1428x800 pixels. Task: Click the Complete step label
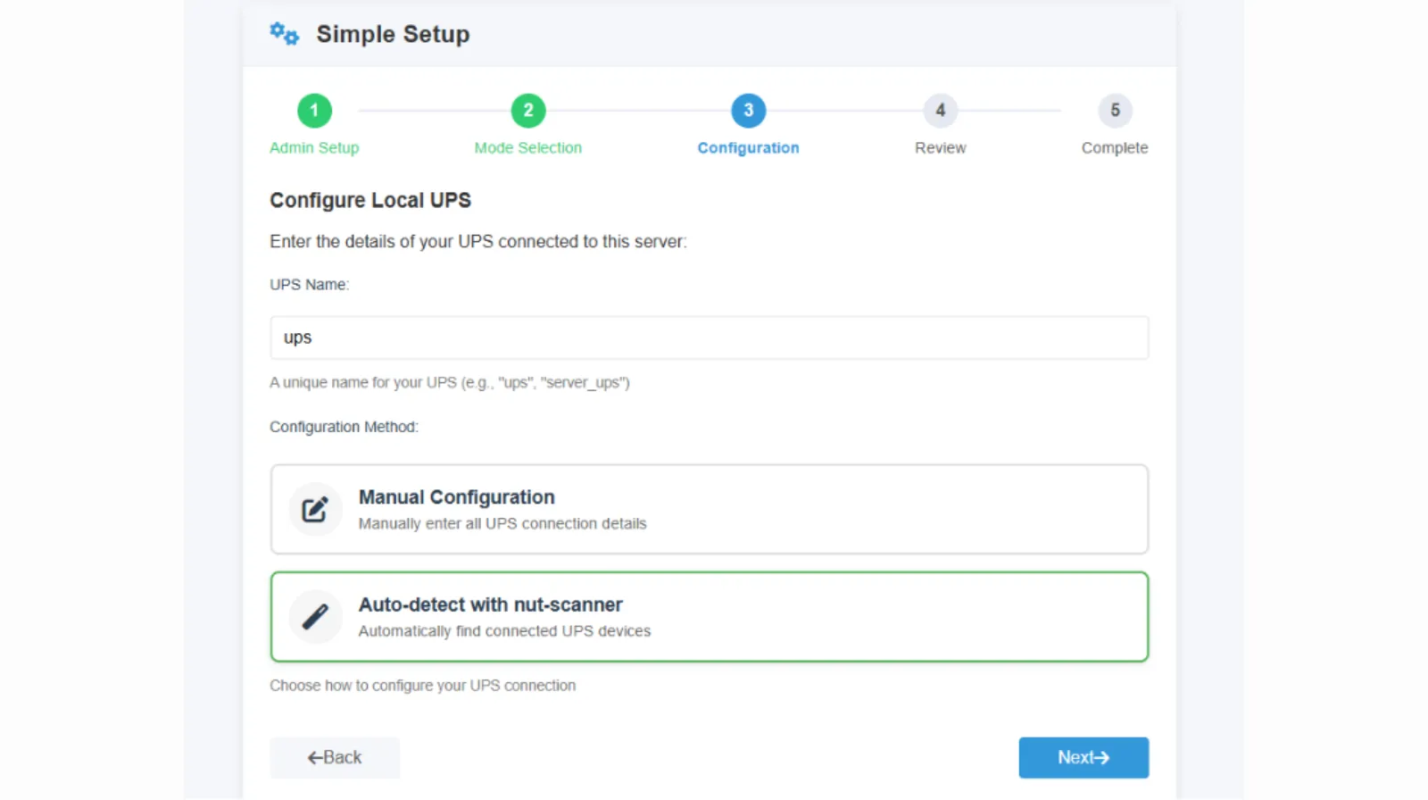(1115, 148)
